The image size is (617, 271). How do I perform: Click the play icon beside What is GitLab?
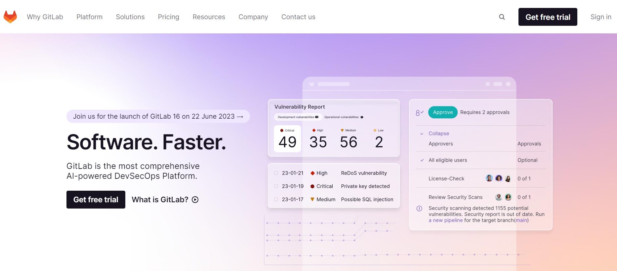coord(195,200)
